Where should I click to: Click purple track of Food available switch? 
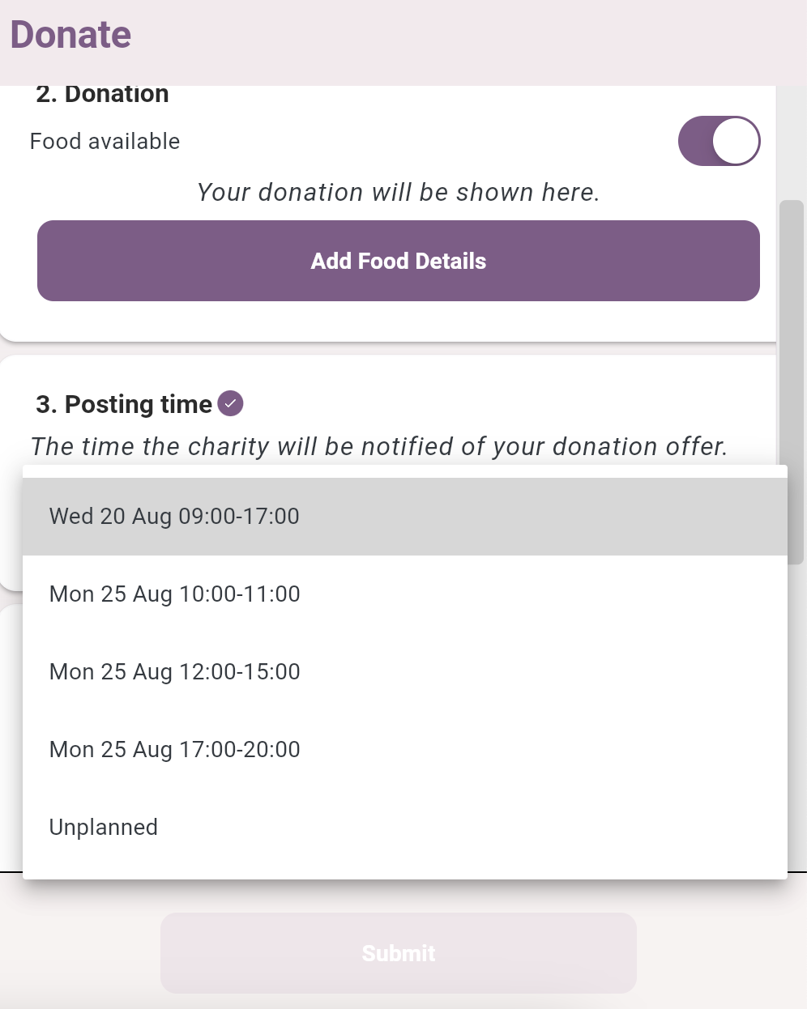(x=695, y=141)
